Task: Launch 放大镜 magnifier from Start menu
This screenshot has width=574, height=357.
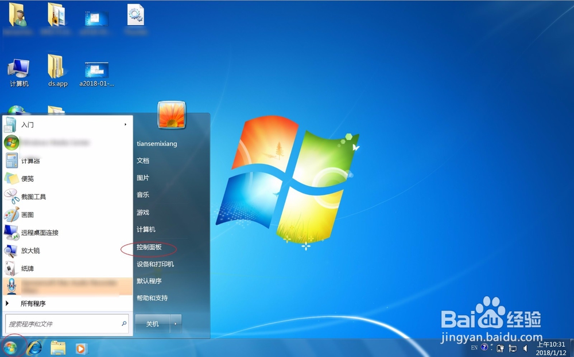Action: 67,250
